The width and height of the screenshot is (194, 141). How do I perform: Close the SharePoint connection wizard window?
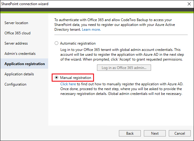coord(189,4)
